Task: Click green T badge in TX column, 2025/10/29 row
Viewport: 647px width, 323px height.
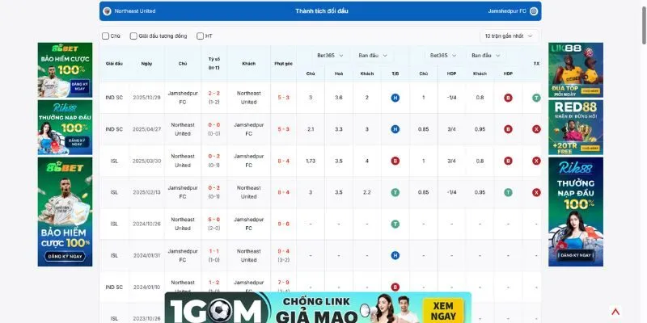Action: tap(536, 98)
